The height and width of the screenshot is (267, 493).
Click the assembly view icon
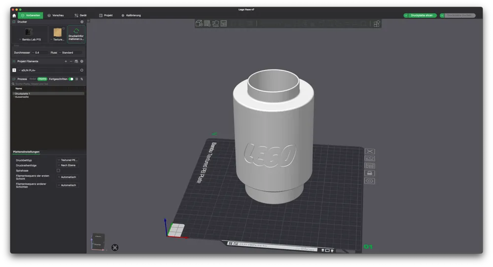click(x=377, y=24)
